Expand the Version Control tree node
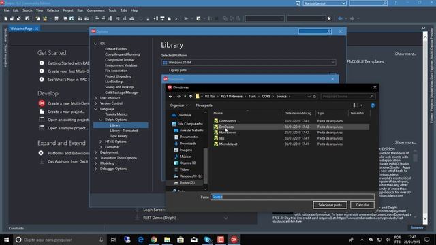Screen dimensions: 436x245 [x=96, y=103]
